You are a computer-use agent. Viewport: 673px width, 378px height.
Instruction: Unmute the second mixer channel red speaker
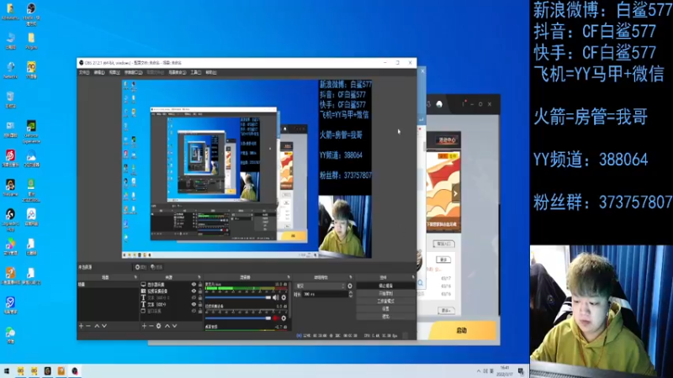pyautogui.click(x=276, y=318)
